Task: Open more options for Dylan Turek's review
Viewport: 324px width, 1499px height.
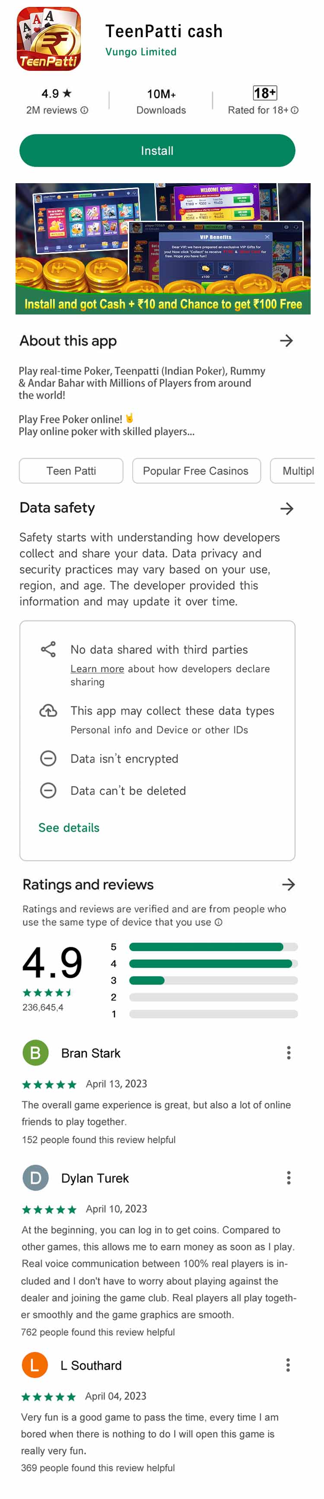Action: coord(289,1178)
